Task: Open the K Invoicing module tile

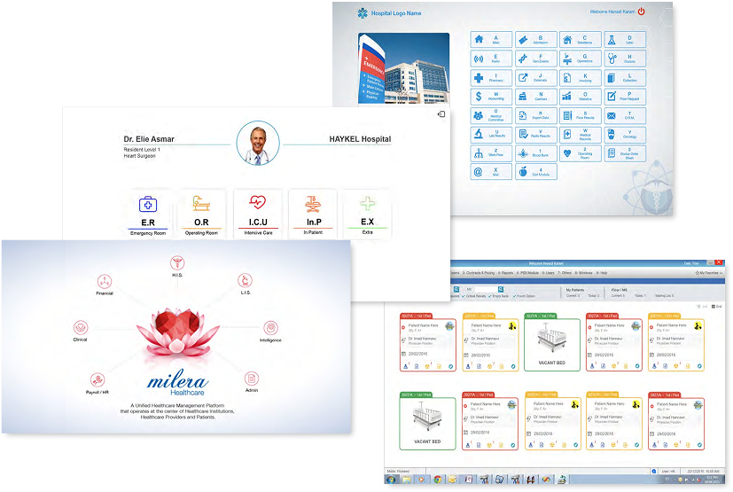Action: coord(581,78)
